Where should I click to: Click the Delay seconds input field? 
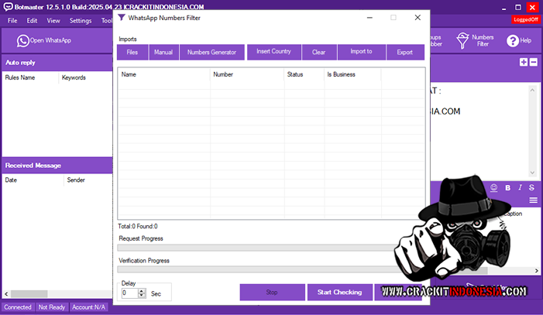129,293
